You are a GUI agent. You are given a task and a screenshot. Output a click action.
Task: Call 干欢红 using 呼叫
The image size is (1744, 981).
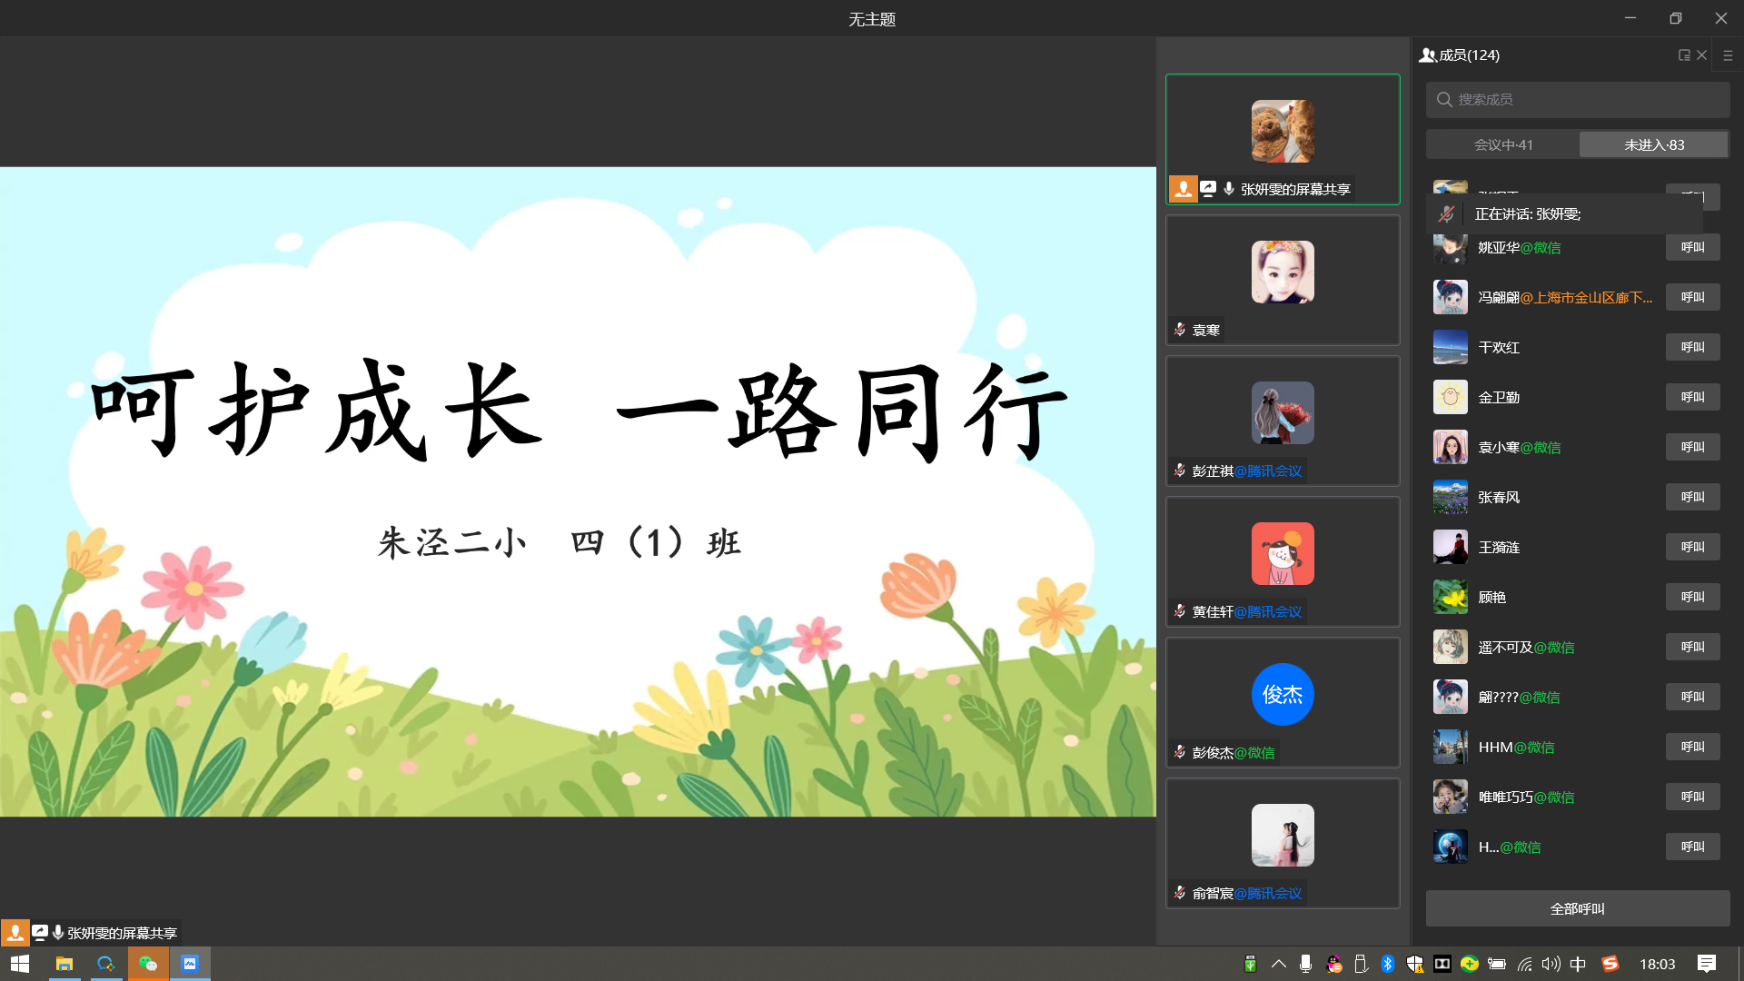click(x=1692, y=348)
